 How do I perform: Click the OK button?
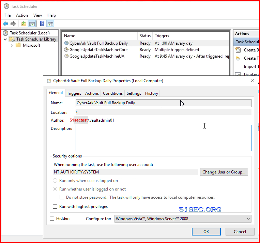click(x=206, y=231)
